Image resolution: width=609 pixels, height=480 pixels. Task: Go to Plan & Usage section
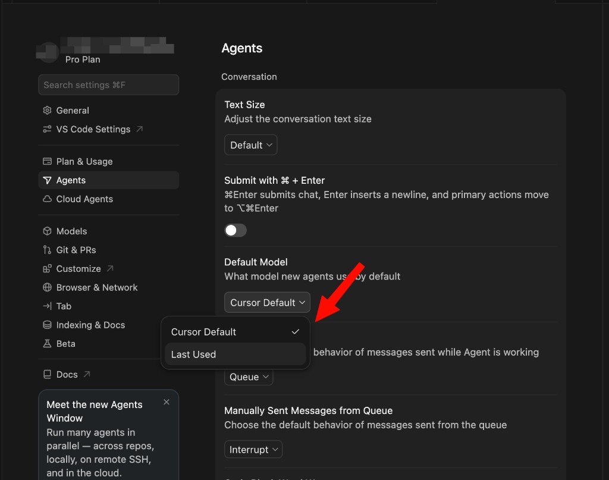coord(109,161)
